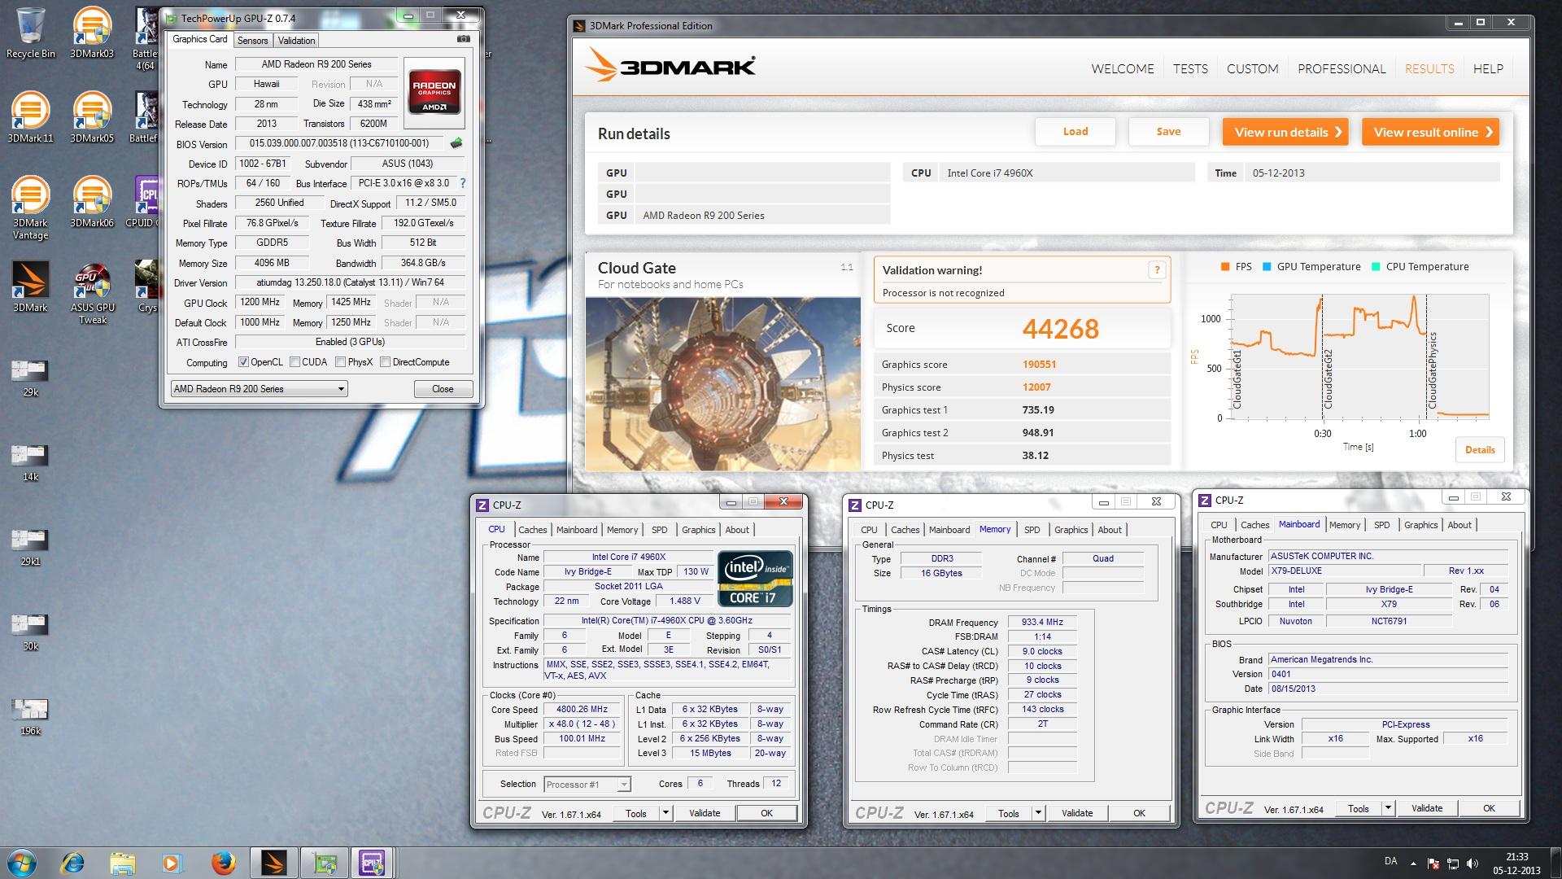
Task: Open Tools dropdown arrow in CPU-Z CPU window
Action: click(x=665, y=812)
